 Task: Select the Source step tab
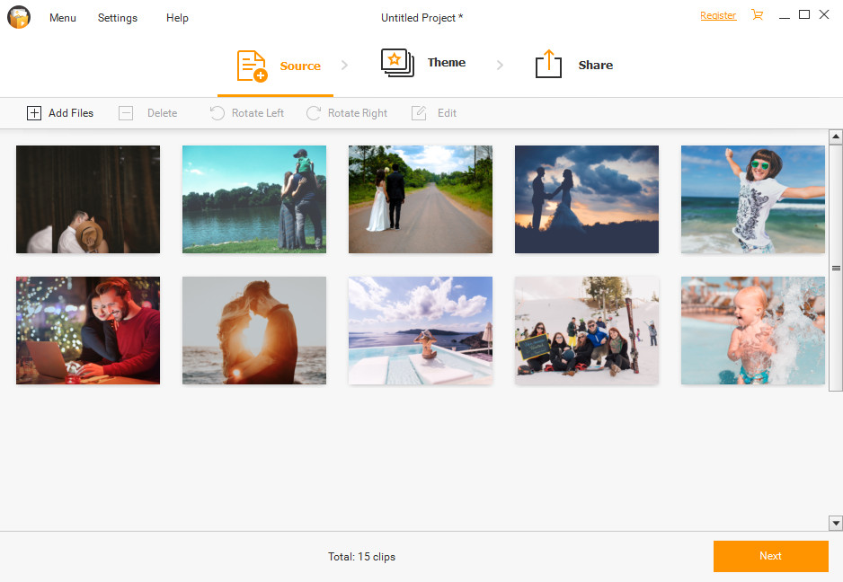tap(277, 66)
